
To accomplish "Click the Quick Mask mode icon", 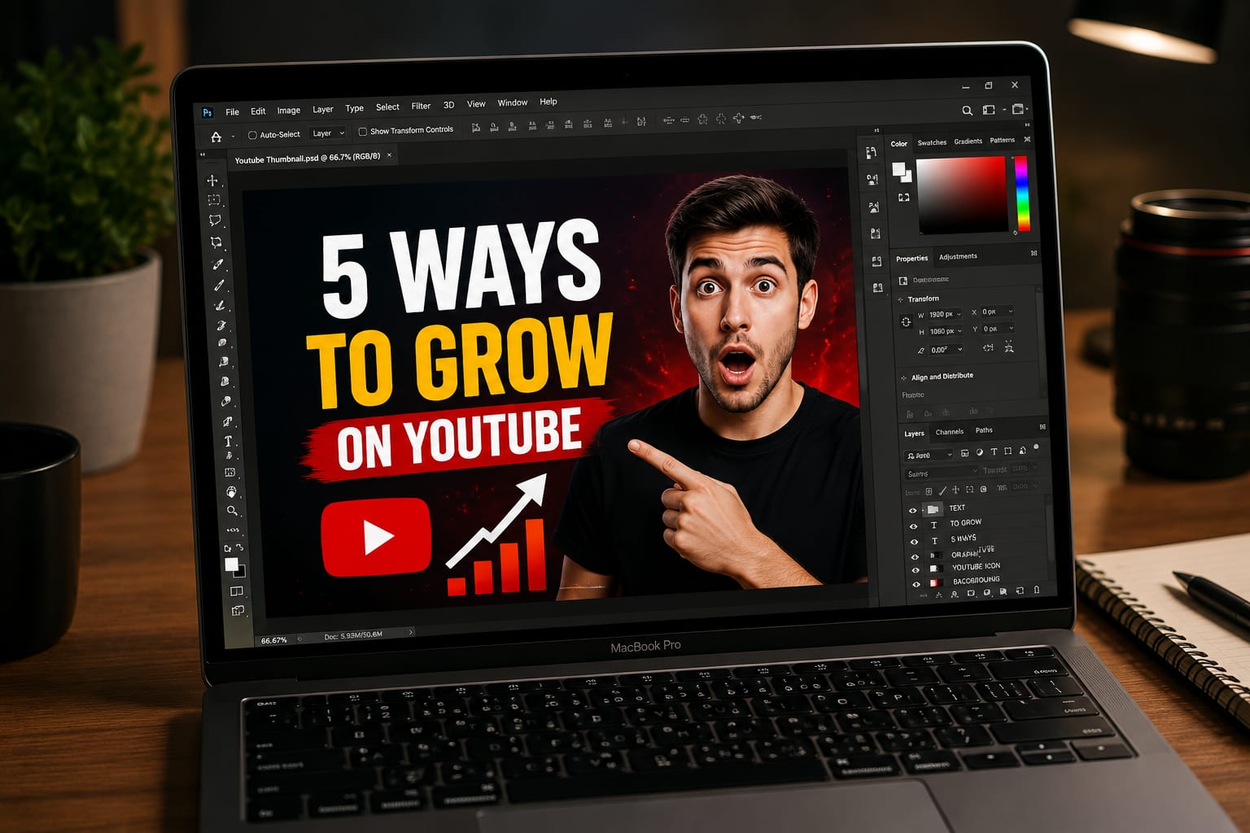I will pyautogui.click(x=237, y=591).
